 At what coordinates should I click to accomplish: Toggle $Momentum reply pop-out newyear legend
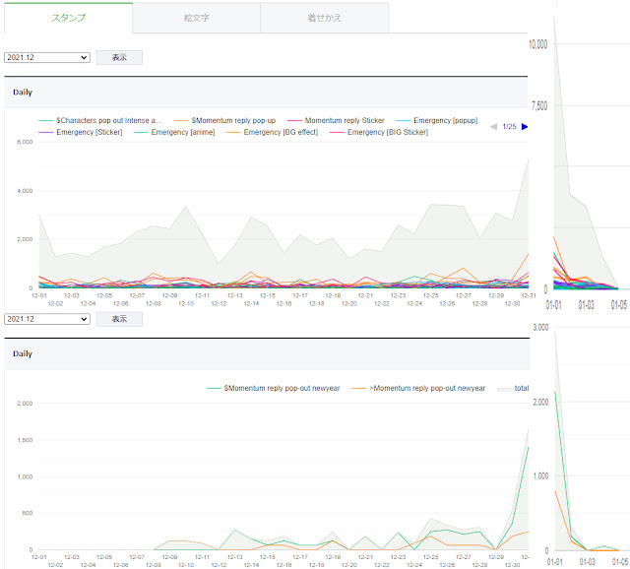point(274,388)
